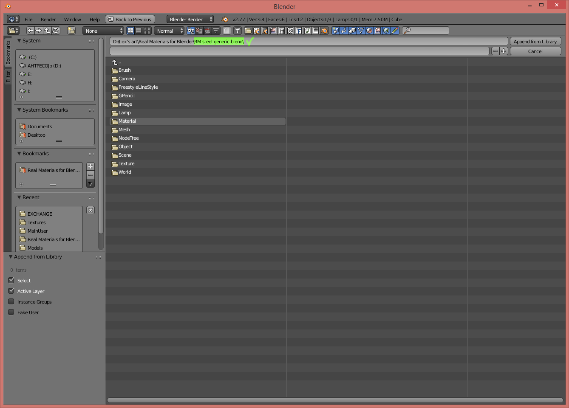
Task: Go to the parent directory arrow
Action: pos(47,31)
